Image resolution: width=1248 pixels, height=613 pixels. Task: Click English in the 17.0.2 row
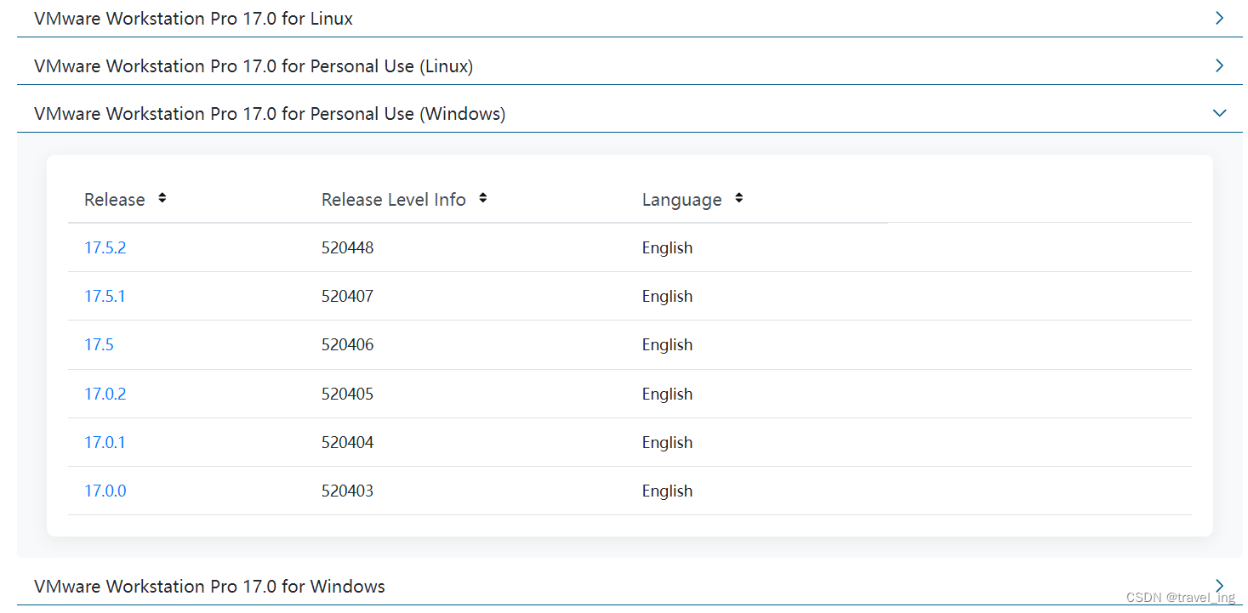coord(667,394)
